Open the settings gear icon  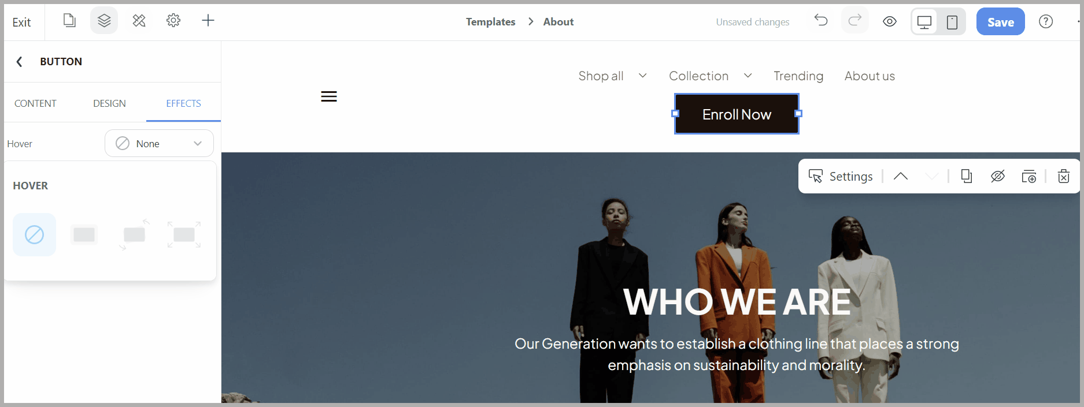click(x=173, y=21)
